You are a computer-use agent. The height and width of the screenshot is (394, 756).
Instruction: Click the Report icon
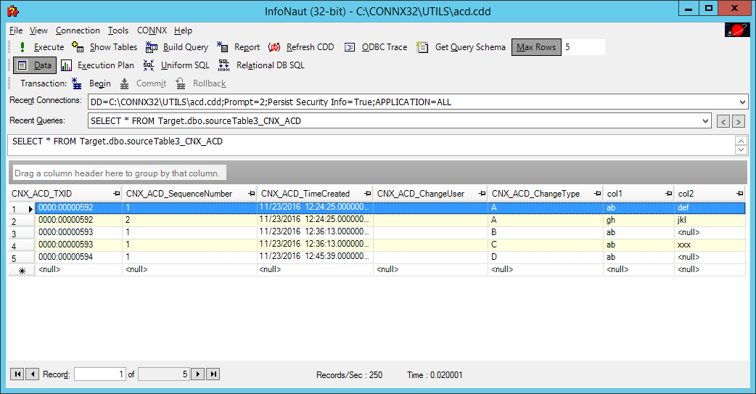(222, 46)
